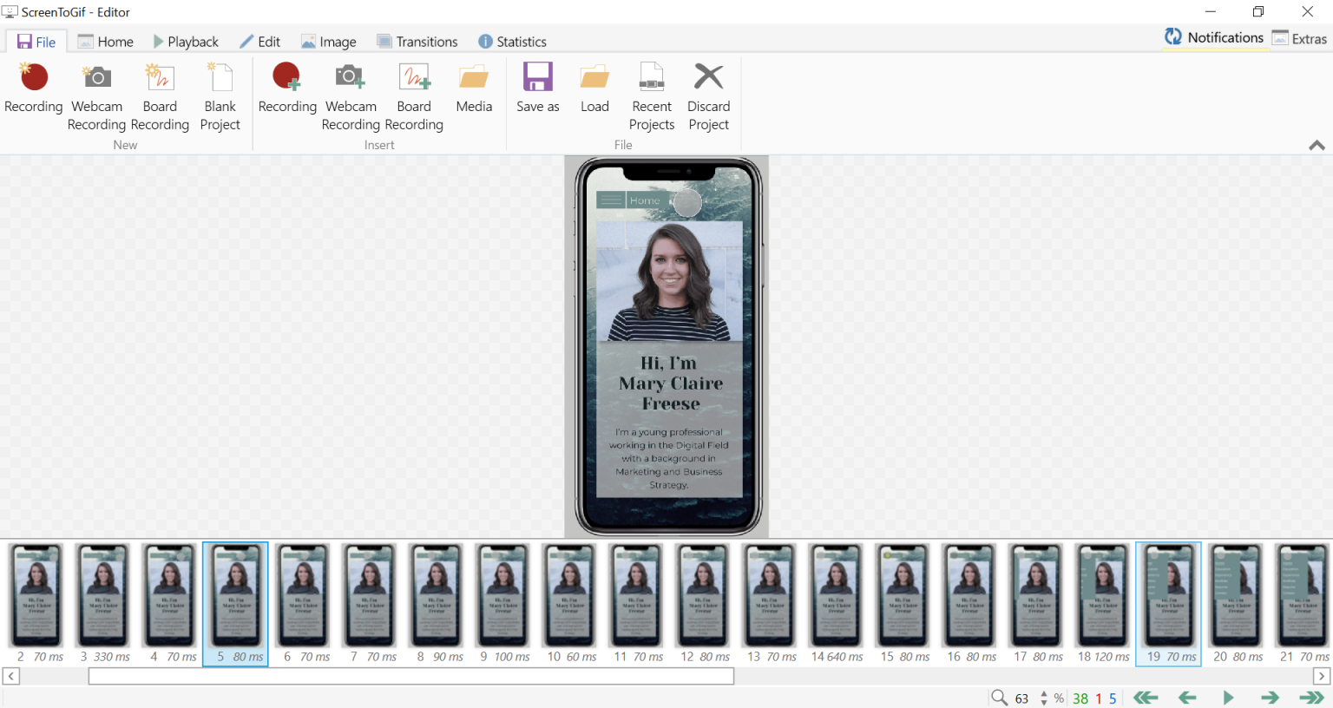Open the Notifications panel

[x=1213, y=37]
